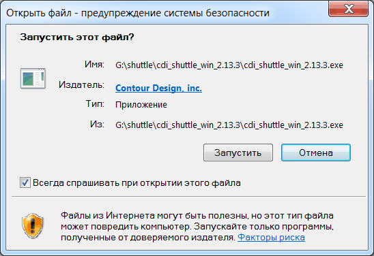374x256 pixels.
Task: Close the security warning dialog with X
Action: point(348,9)
